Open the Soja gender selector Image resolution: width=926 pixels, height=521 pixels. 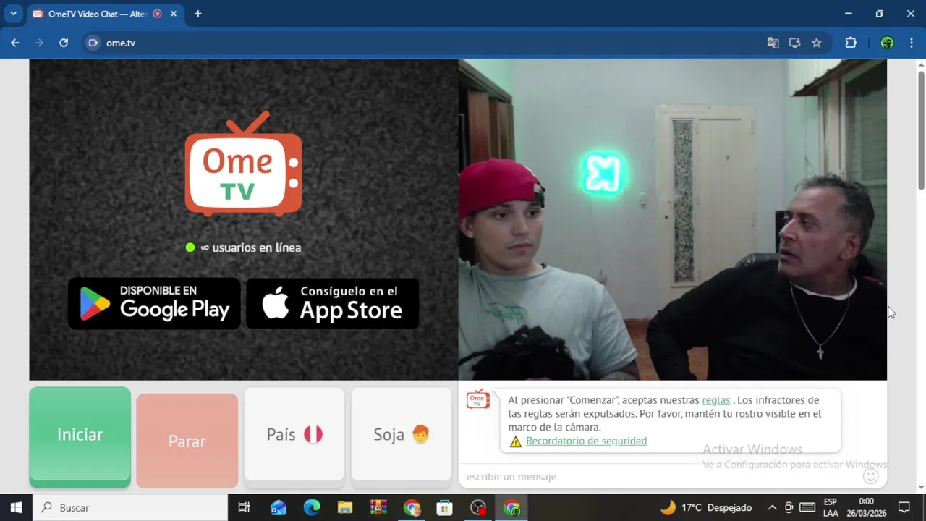tap(402, 434)
